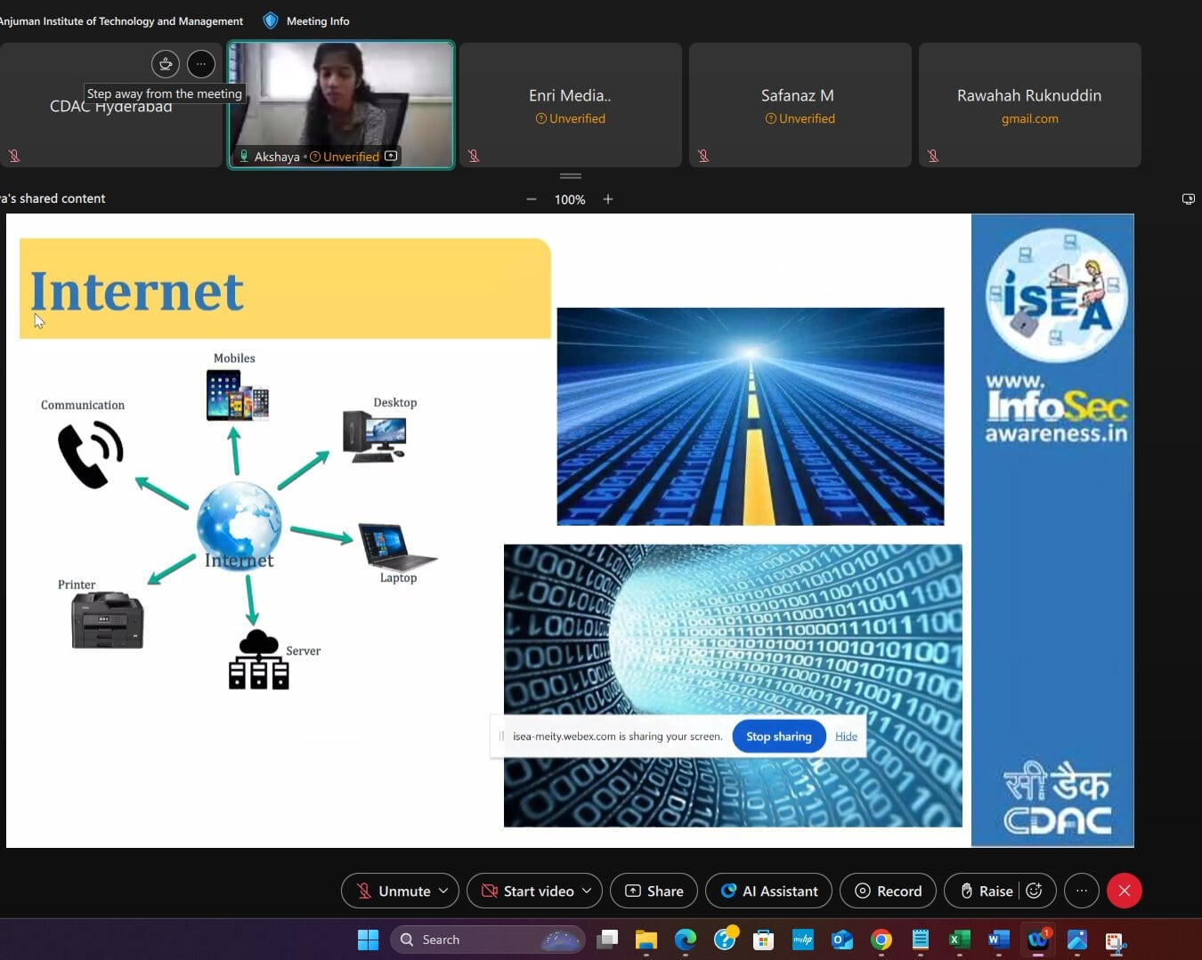The image size is (1202, 960).
Task: Click the Hide link in sharing banner
Action: point(846,736)
